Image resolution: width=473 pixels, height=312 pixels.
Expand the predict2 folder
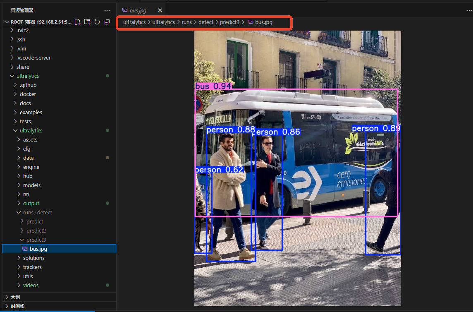(x=59, y=230)
